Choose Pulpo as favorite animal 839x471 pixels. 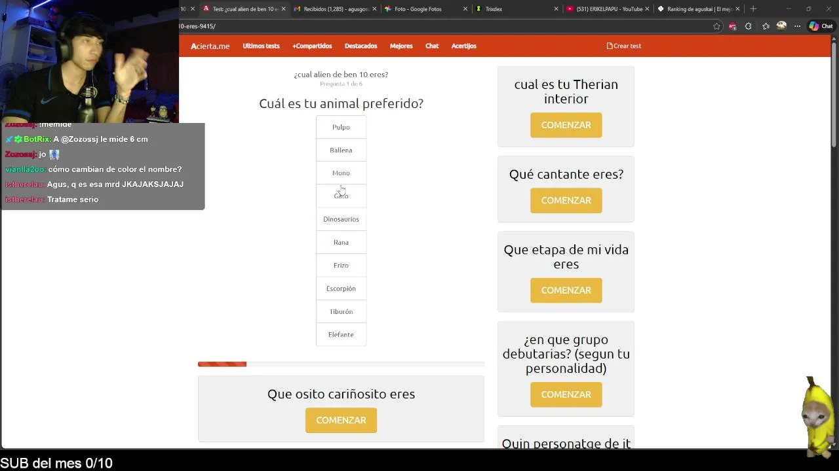pos(341,127)
